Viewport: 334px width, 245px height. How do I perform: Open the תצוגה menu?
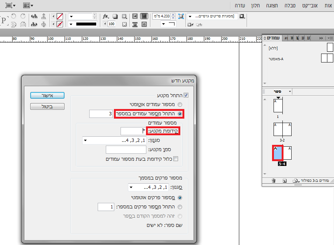coord(272,6)
